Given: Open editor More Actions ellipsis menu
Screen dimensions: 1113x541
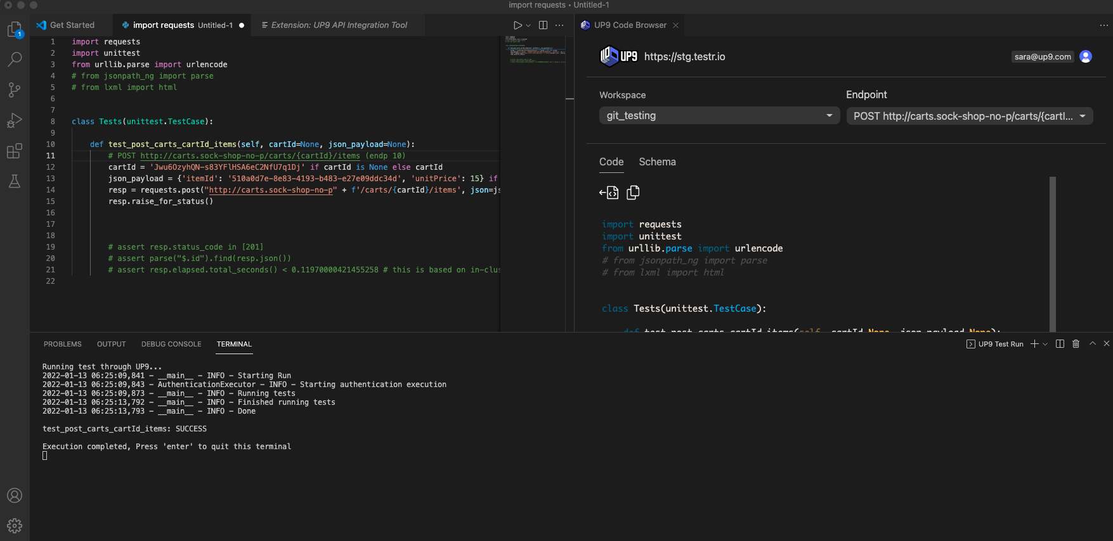Looking at the screenshot, I should coord(559,25).
